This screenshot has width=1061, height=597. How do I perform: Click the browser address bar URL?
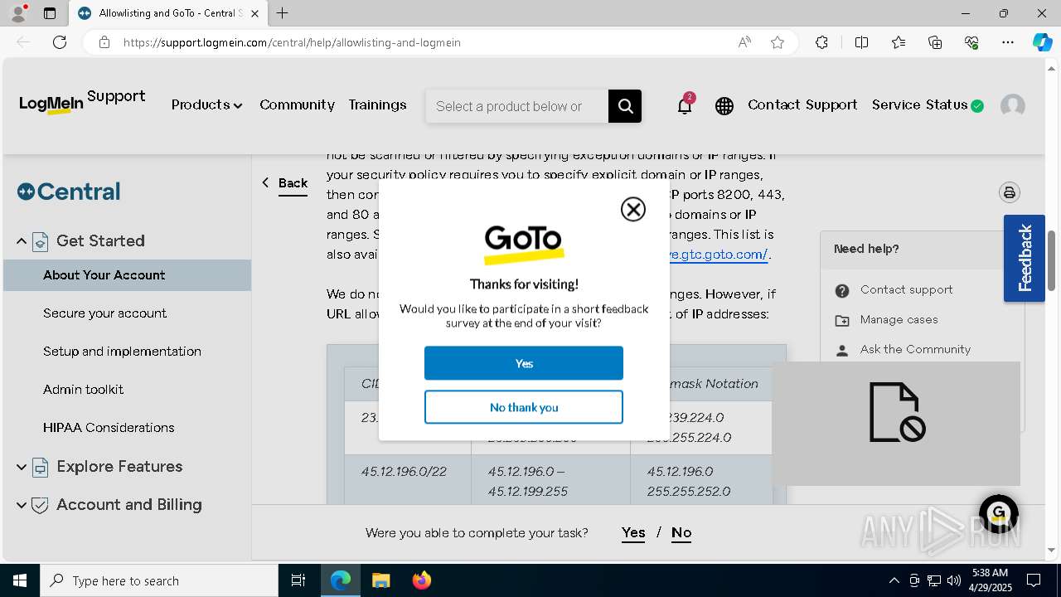point(292,42)
